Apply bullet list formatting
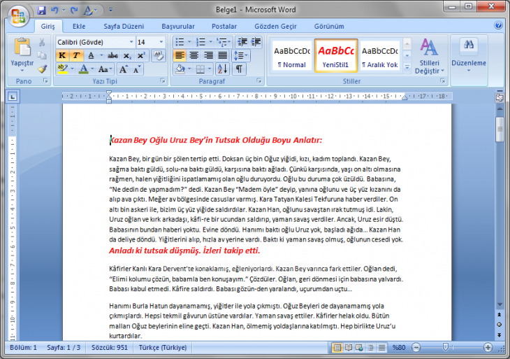 (180, 42)
